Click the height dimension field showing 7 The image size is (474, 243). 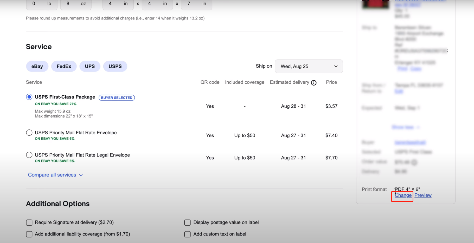click(197, 4)
